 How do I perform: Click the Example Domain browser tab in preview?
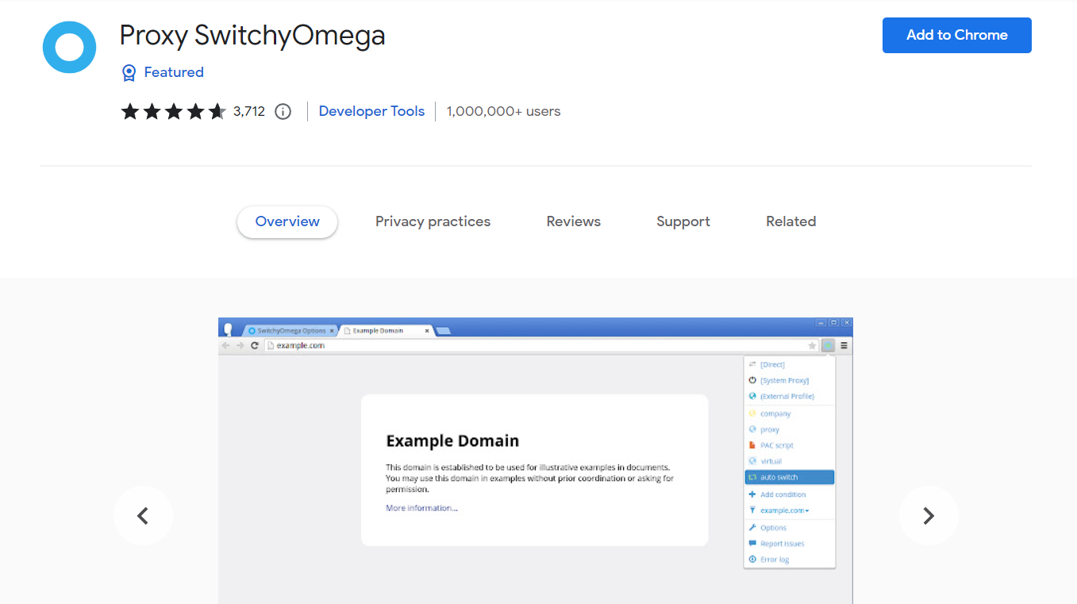click(x=385, y=330)
